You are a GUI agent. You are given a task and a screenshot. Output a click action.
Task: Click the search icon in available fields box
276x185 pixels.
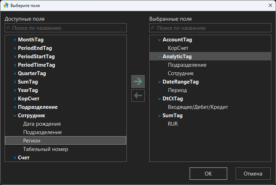point(8,28)
